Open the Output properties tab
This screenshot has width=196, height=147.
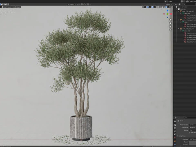coord(175,128)
